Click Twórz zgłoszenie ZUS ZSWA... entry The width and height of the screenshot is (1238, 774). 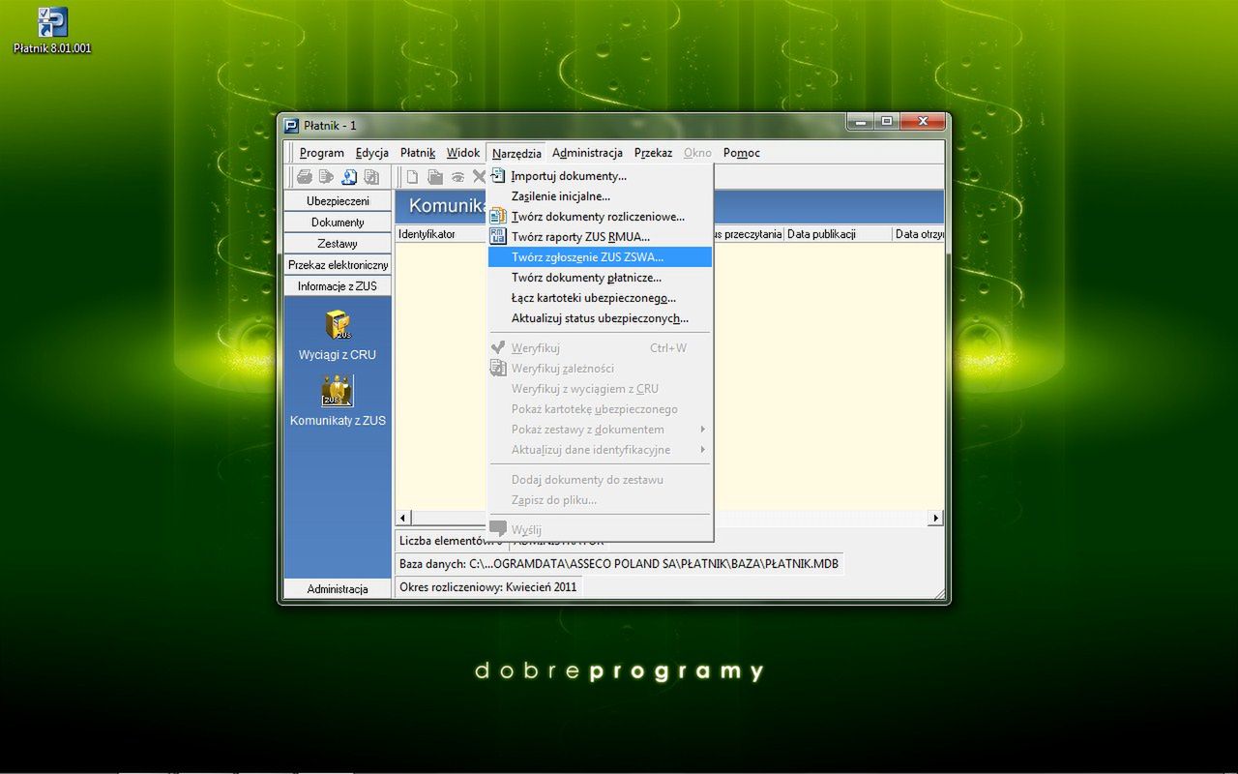(x=600, y=257)
